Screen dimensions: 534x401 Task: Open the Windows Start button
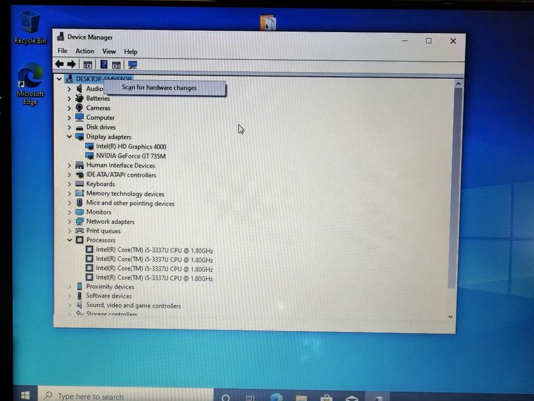point(25,395)
